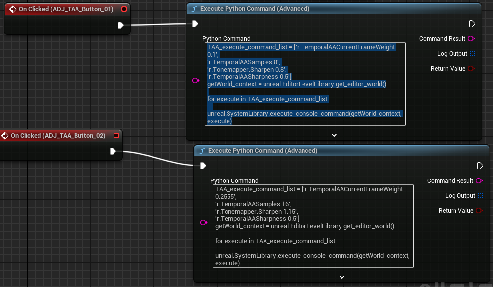Click 'r.TemporalAASamples 8' line in upper script
The width and height of the screenshot is (493, 287).
point(244,62)
